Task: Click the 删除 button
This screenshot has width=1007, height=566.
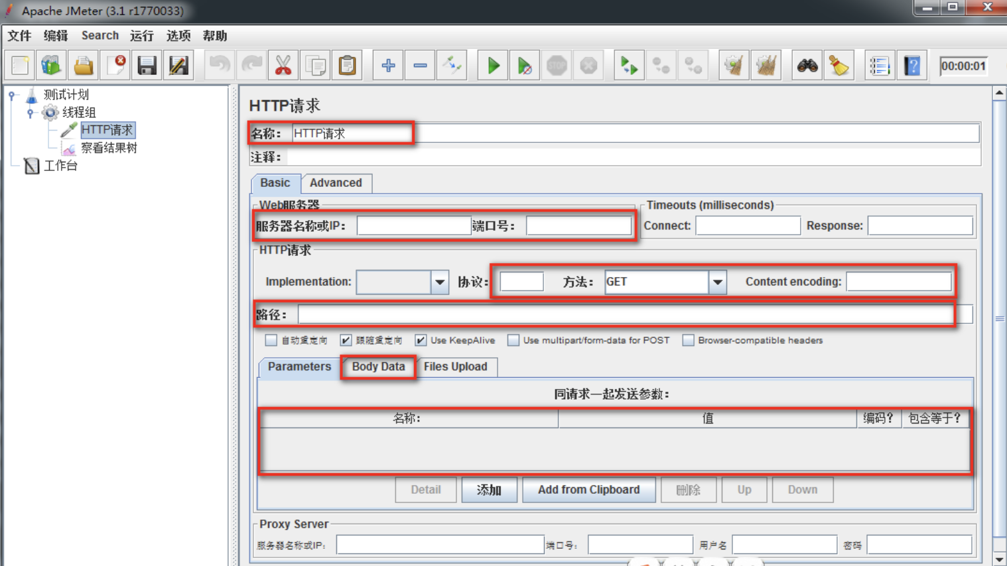Action: [x=688, y=490]
